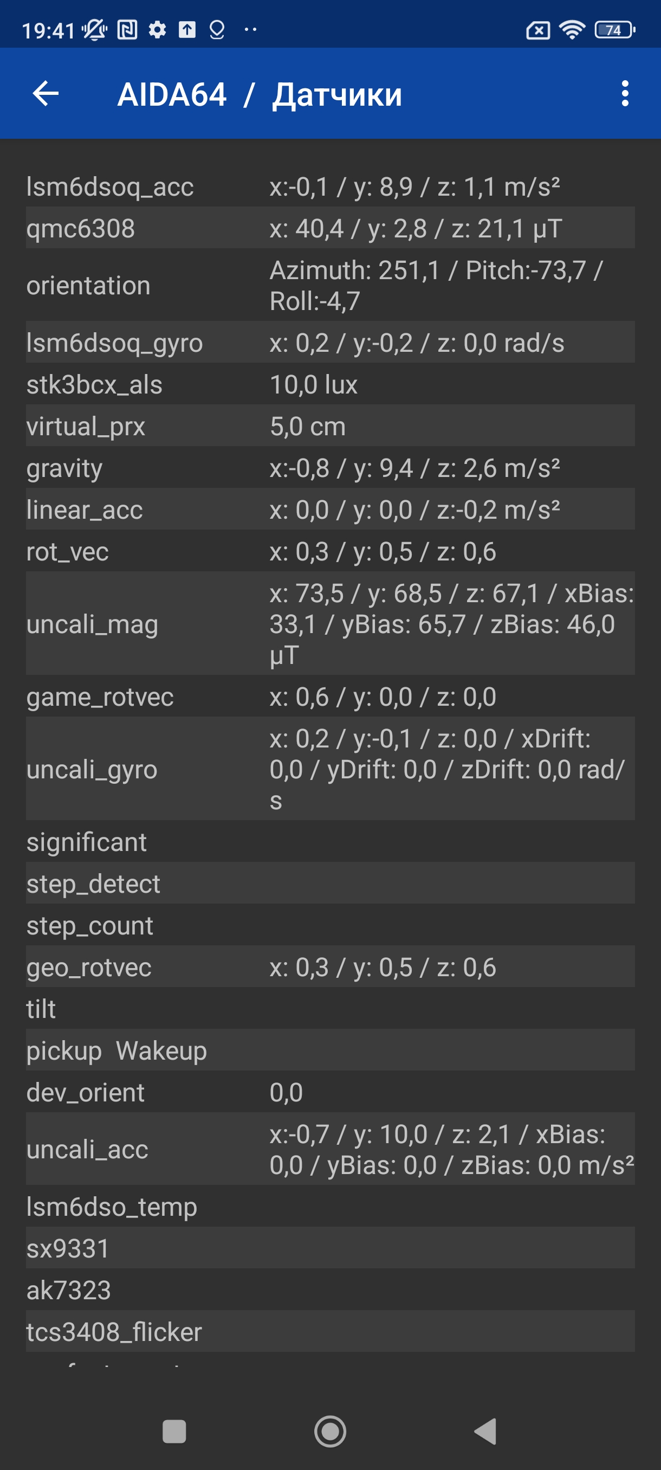Tap the virtual_prx proximity row
This screenshot has width=661, height=1470.
click(x=330, y=426)
